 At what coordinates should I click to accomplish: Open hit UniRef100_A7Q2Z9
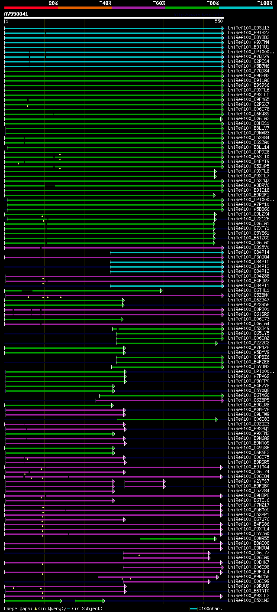[x=248, y=56]
